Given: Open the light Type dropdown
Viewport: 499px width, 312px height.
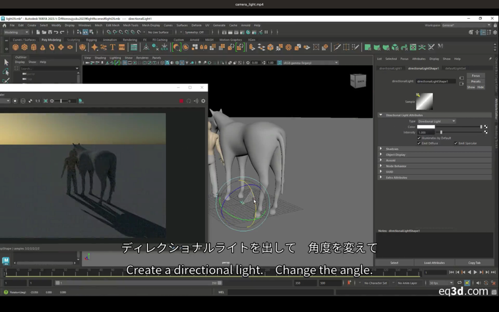Looking at the screenshot, I should (x=436, y=121).
